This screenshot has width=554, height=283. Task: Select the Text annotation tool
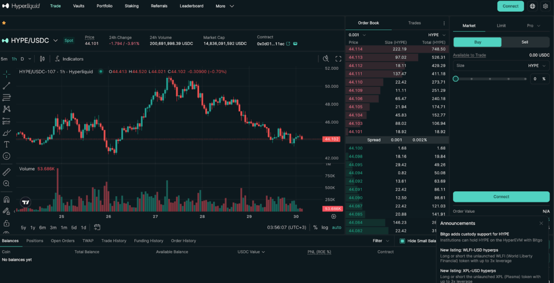click(x=6, y=144)
